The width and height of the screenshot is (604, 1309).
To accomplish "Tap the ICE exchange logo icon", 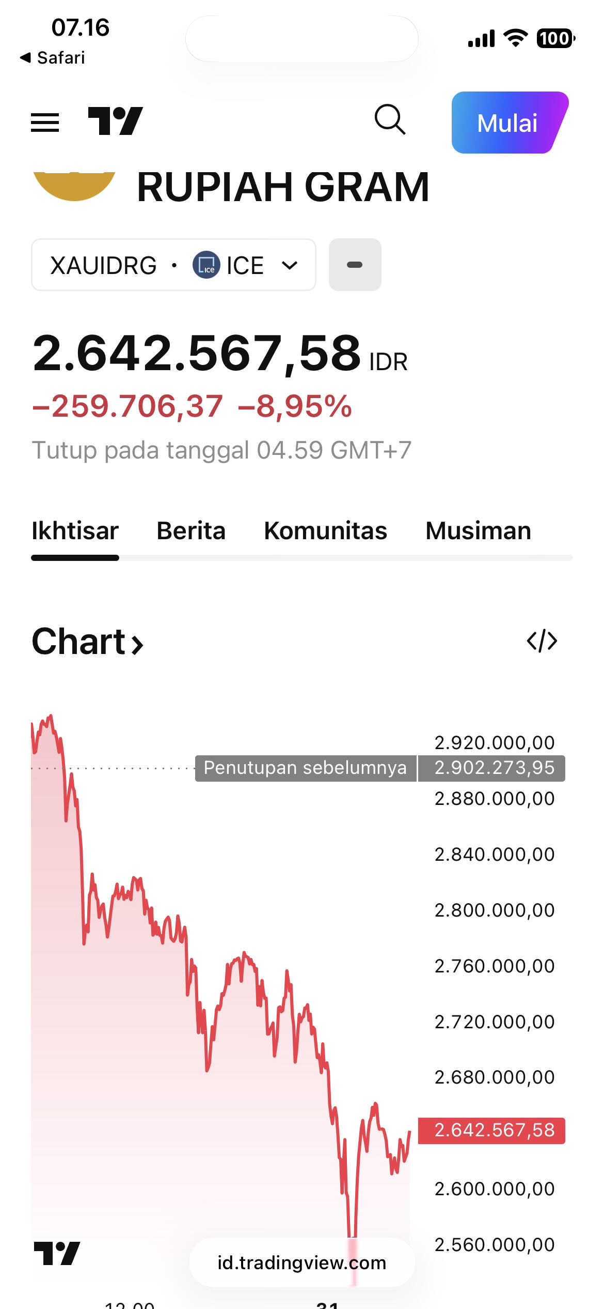I will click(206, 265).
